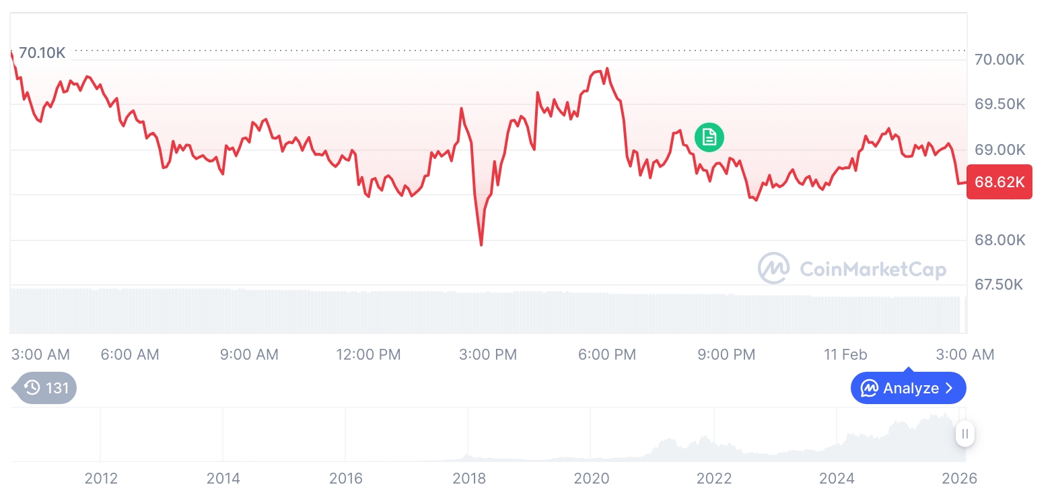This screenshot has width=1054, height=493.
Task: Select 2024 on the navigator timeline
Action: [x=837, y=479]
